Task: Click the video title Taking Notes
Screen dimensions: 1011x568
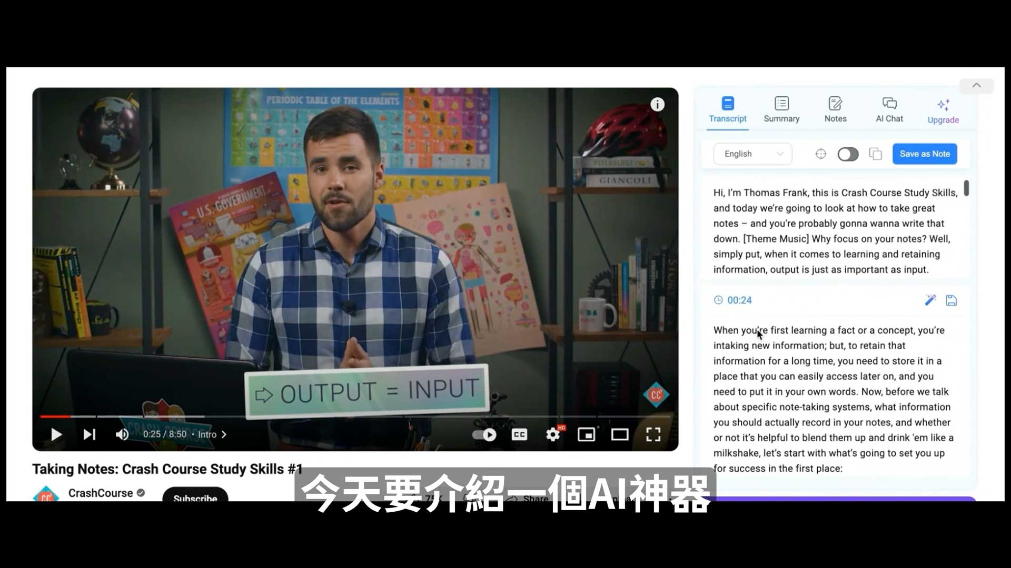Action: coord(167,469)
